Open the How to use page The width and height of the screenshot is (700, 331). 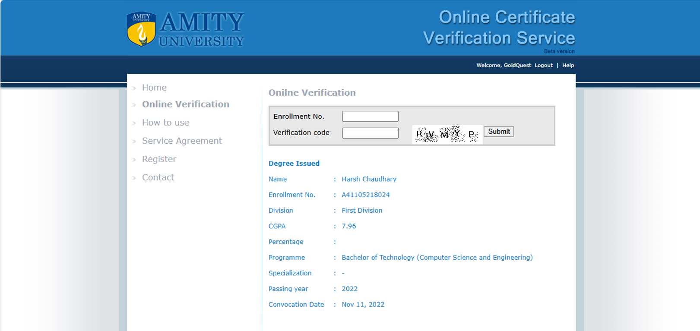(x=165, y=123)
